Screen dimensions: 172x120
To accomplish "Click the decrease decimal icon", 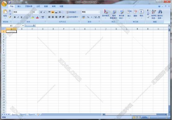I will click(99, 17).
